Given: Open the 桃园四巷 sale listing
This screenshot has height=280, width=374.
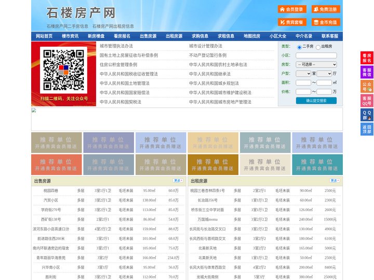Looking at the screenshot, I should [x=51, y=191].
